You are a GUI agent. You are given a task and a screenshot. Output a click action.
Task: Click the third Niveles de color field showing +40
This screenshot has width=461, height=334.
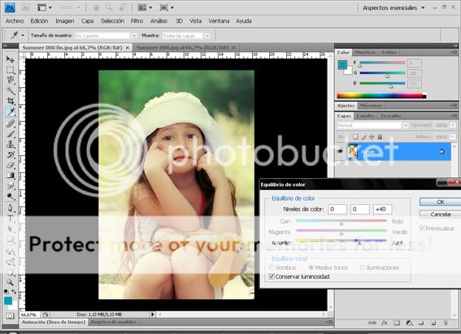click(x=382, y=209)
